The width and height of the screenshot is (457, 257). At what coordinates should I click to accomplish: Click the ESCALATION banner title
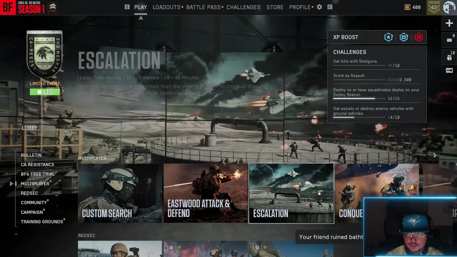[119, 61]
